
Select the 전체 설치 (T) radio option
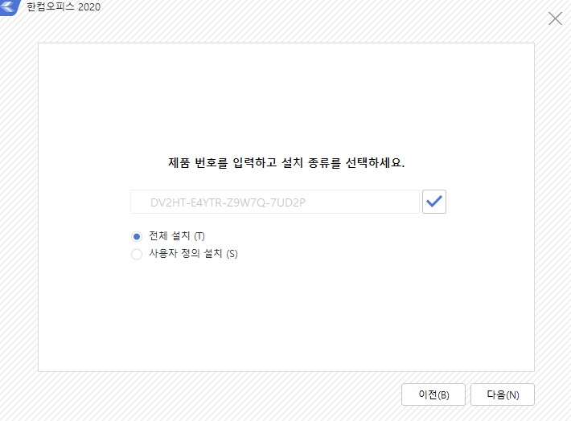tap(137, 236)
